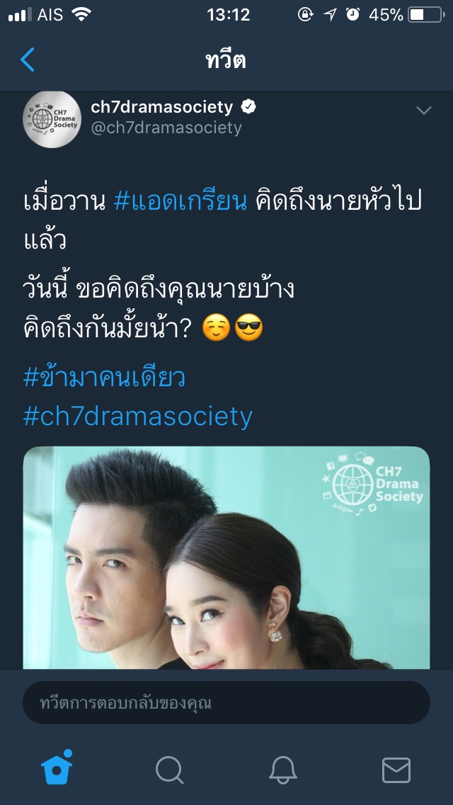Tap the back arrow in the header
The width and height of the screenshot is (453, 805).
pyautogui.click(x=27, y=60)
